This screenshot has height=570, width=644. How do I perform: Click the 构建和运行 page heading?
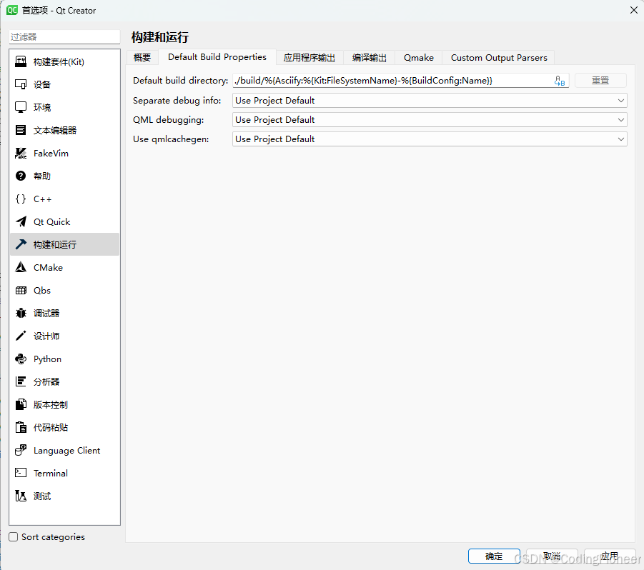click(x=160, y=37)
